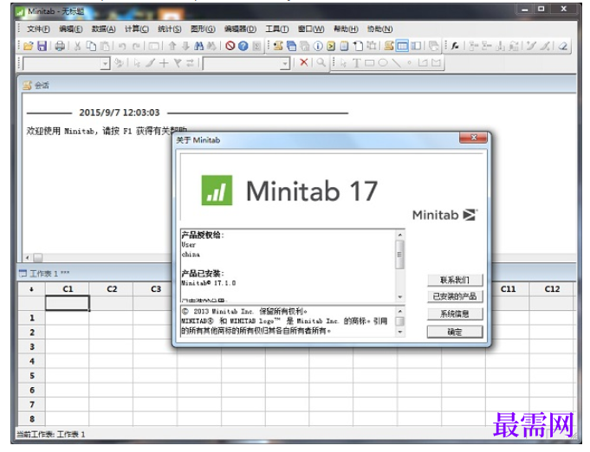Click the Next Command down arrow icon
590x452 pixels.
coord(185,46)
